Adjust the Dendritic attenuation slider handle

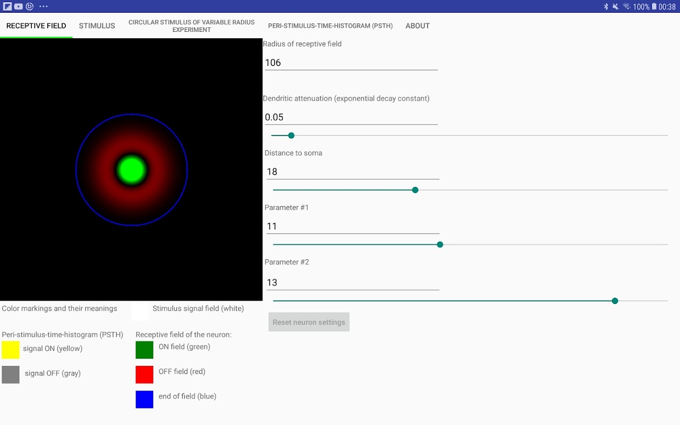coord(291,135)
